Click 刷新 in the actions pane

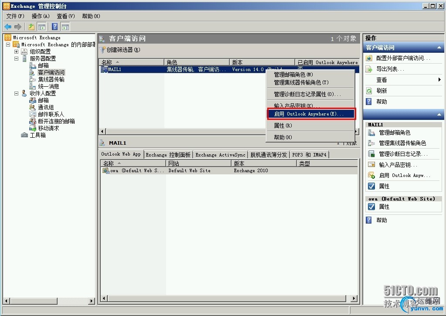[381, 91]
